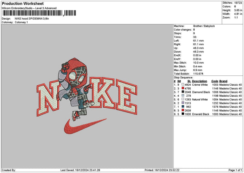Click the 'St.' column header

189,81
